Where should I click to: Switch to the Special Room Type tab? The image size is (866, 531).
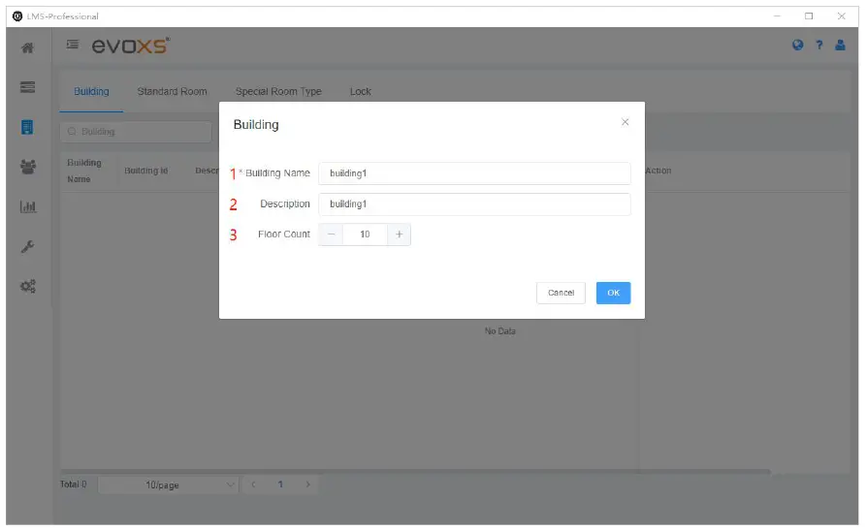click(x=278, y=92)
